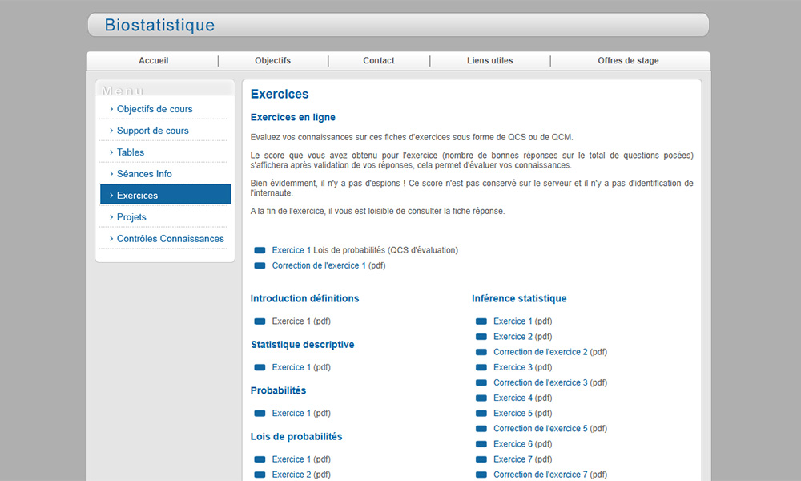Select the icon next to Exercice 7 in Inférence statistique

click(481, 459)
